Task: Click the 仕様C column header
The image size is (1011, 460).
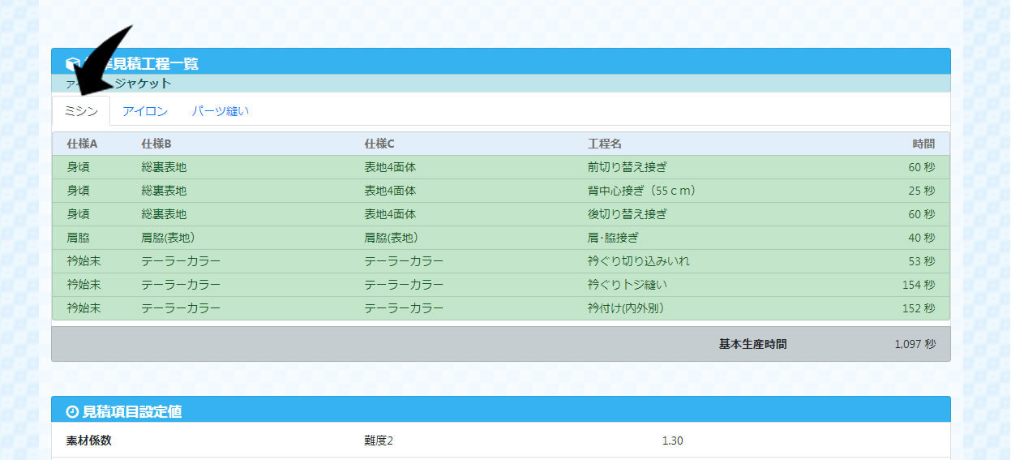Action: (x=379, y=144)
